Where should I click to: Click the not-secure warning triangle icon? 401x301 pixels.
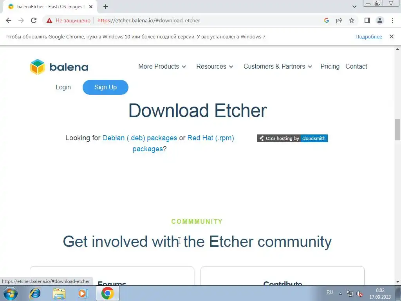49,20
